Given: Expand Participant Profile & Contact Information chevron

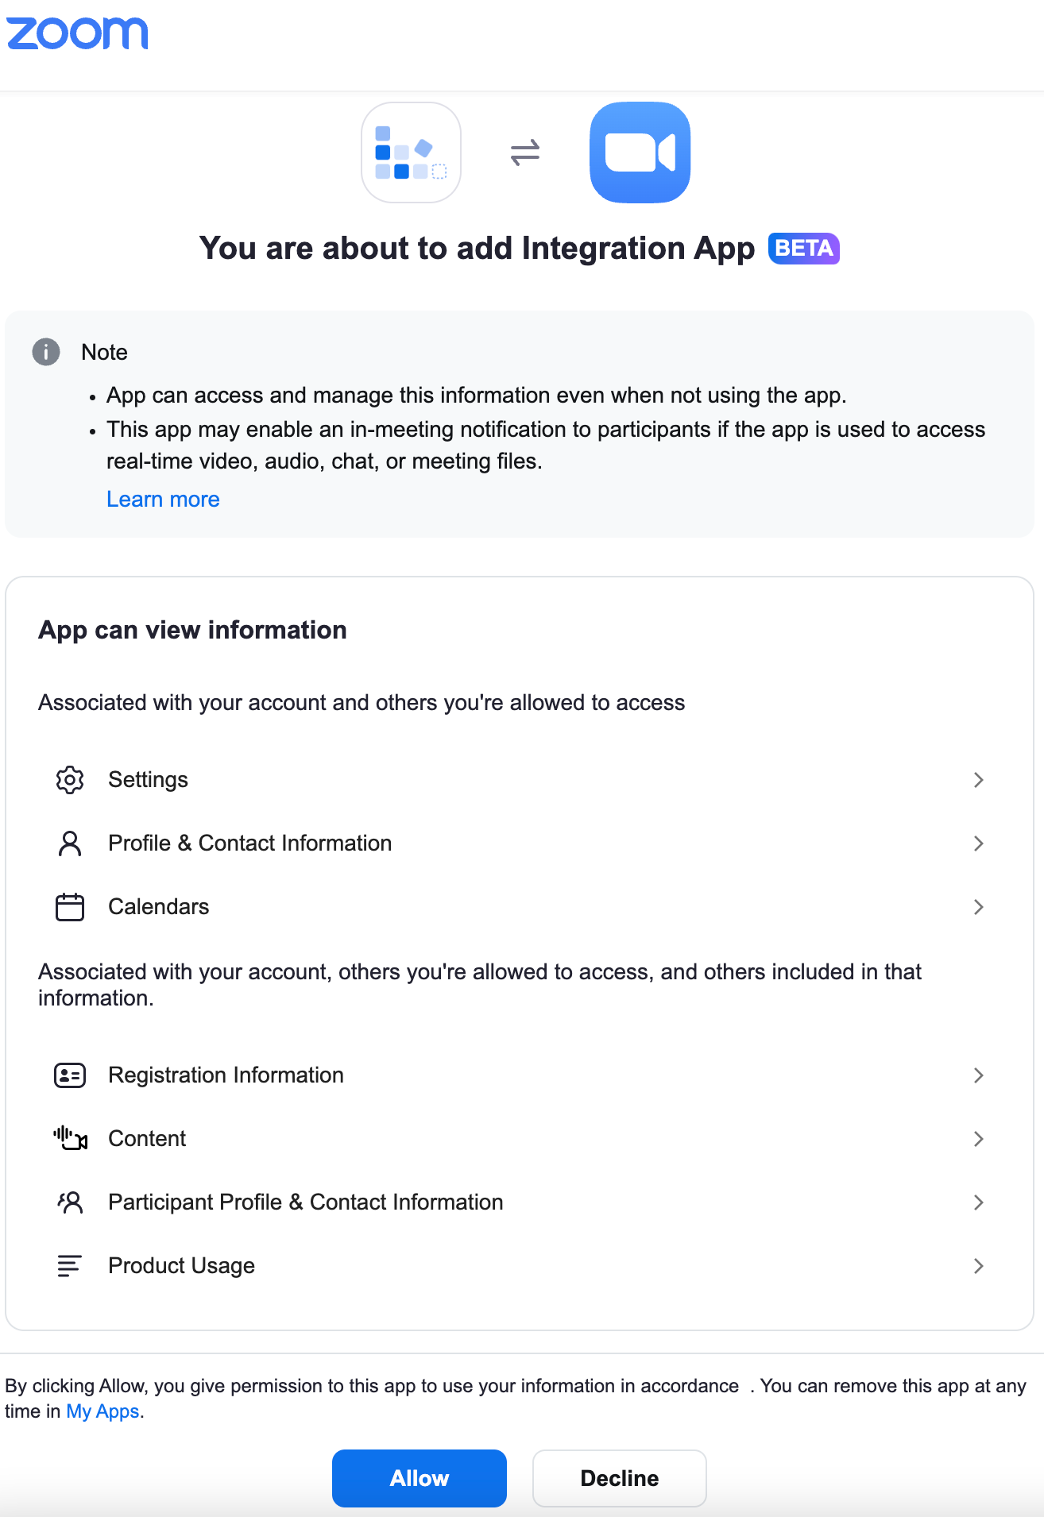Looking at the screenshot, I should (979, 1202).
